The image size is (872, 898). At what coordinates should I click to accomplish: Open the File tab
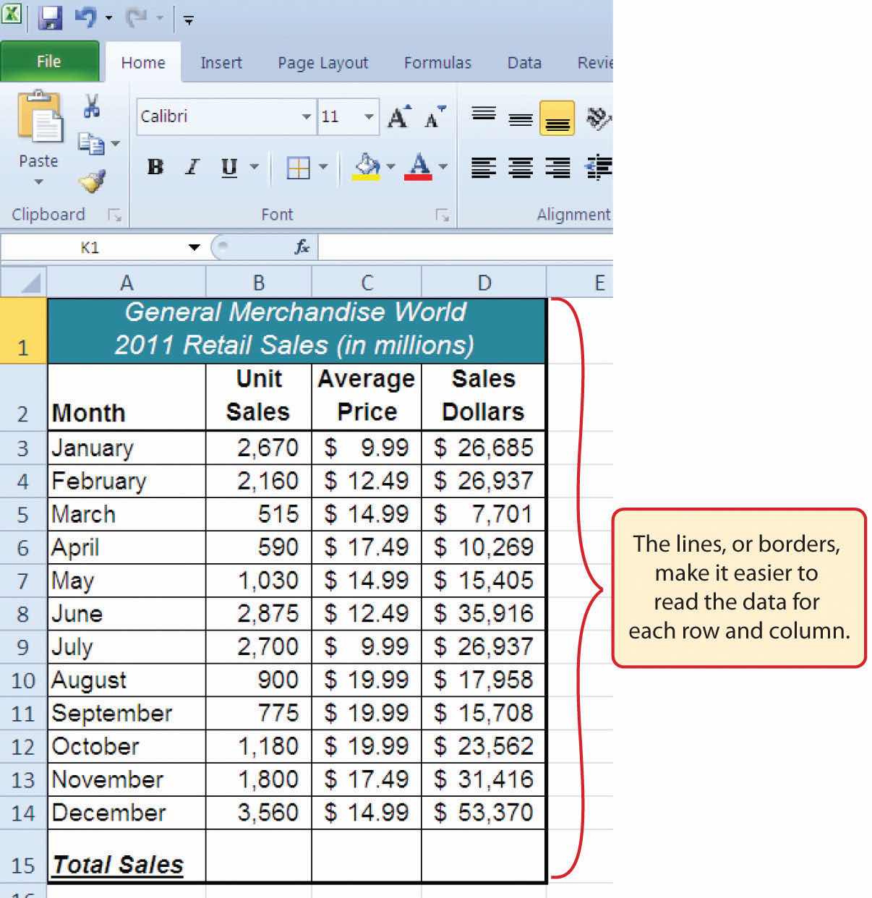tap(49, 62)
